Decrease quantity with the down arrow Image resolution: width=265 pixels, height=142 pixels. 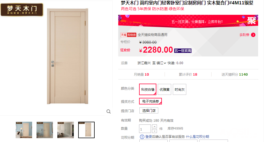click(154, 131)
